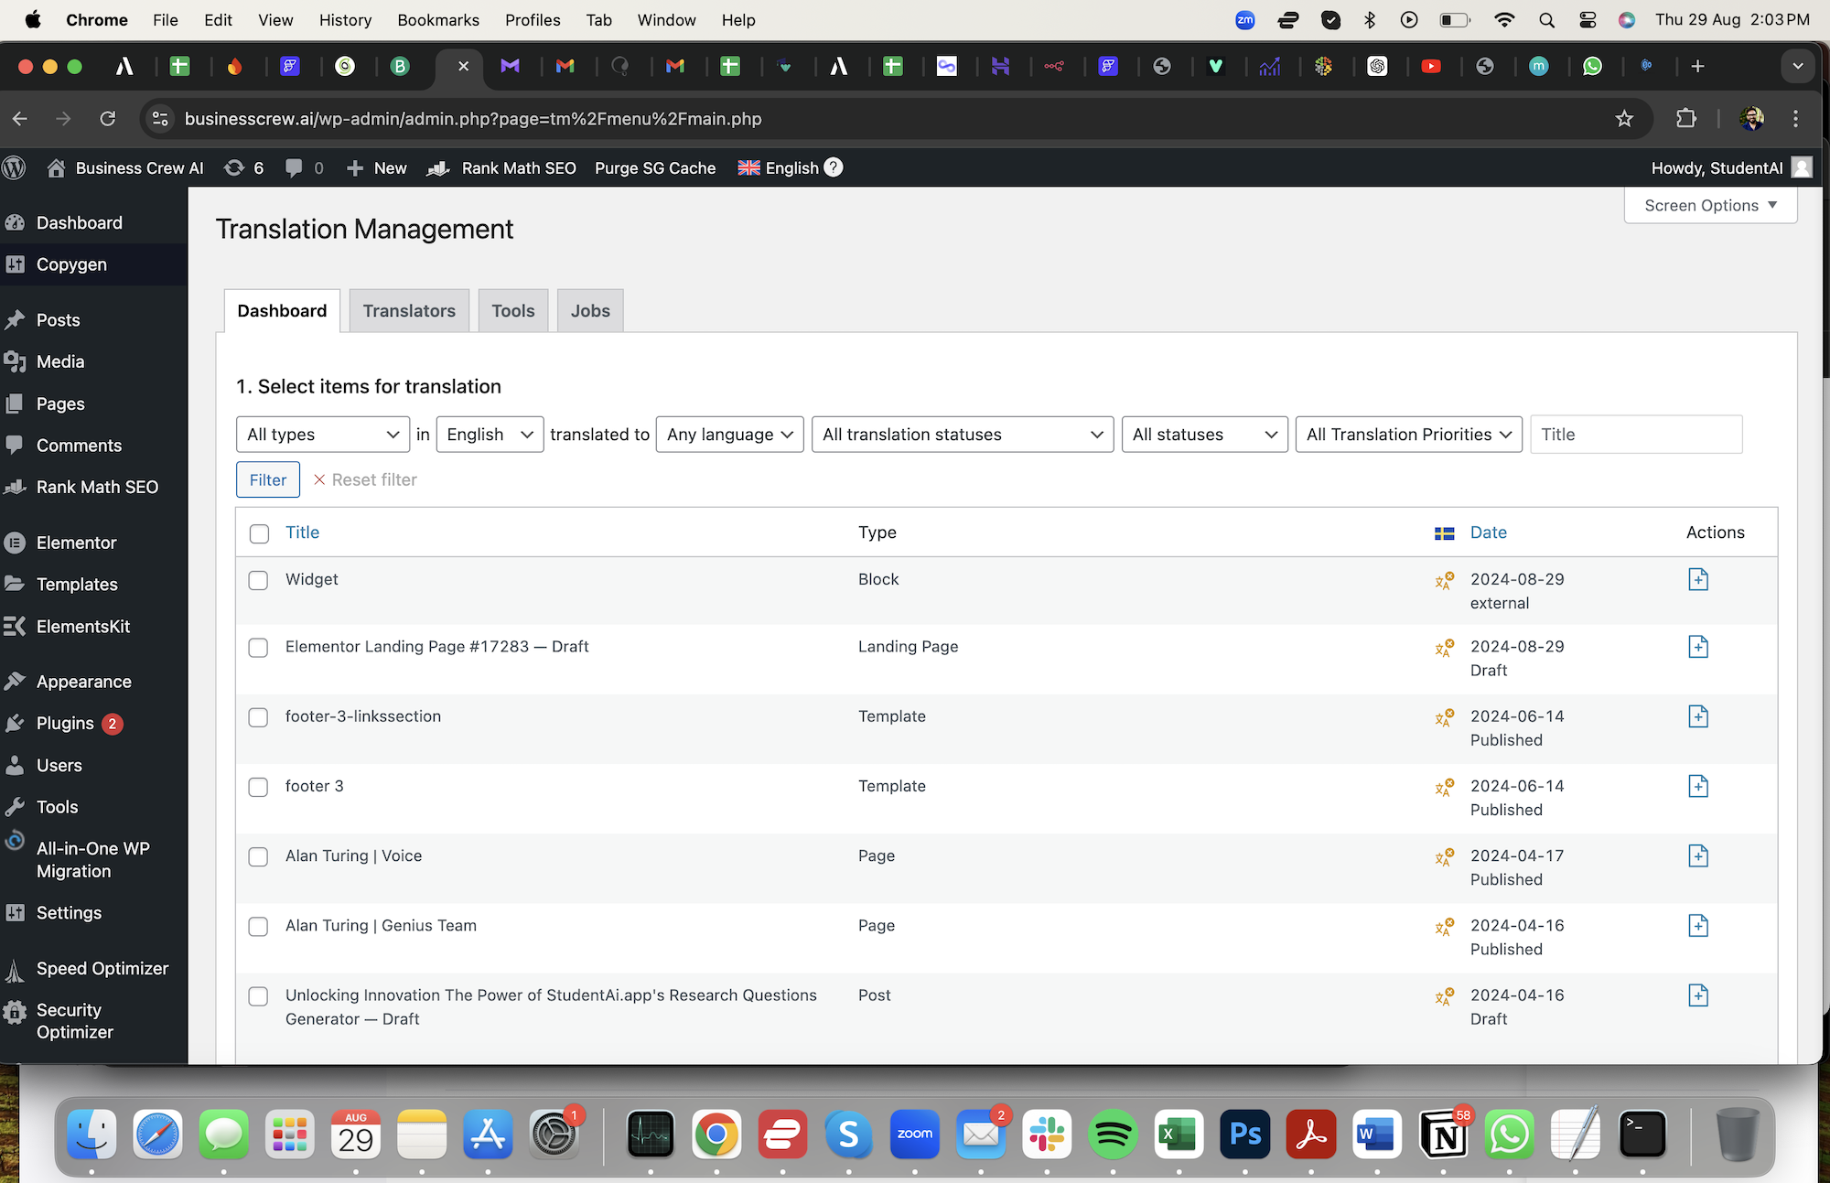Open Spotify from the Dock

[1113, 1135]
